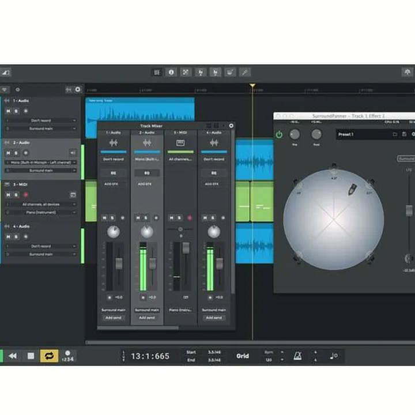
Task: Solo track 1 - Audio in track list
Action: 16,111
